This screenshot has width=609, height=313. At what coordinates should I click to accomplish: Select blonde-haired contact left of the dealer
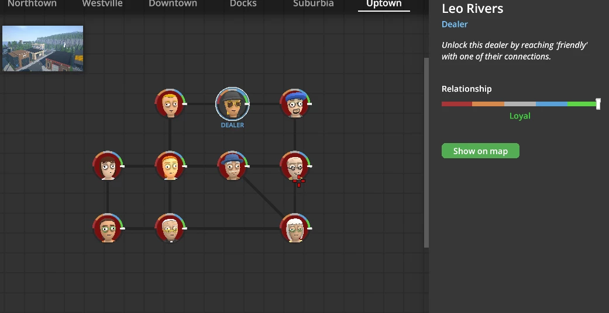pos(170,103)
